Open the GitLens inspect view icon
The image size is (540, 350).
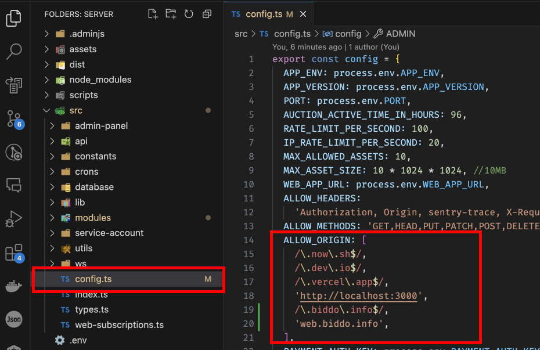point(14,153)
